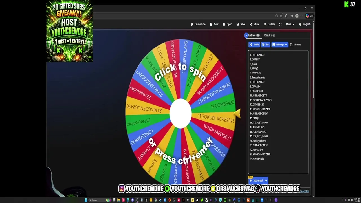
Task: Add another wheel
Action: [256, 181]
